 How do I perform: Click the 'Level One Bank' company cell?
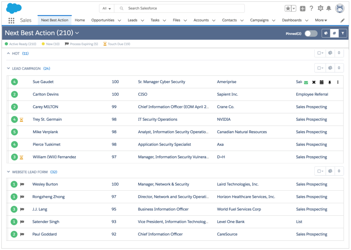(x=231, y=222)
